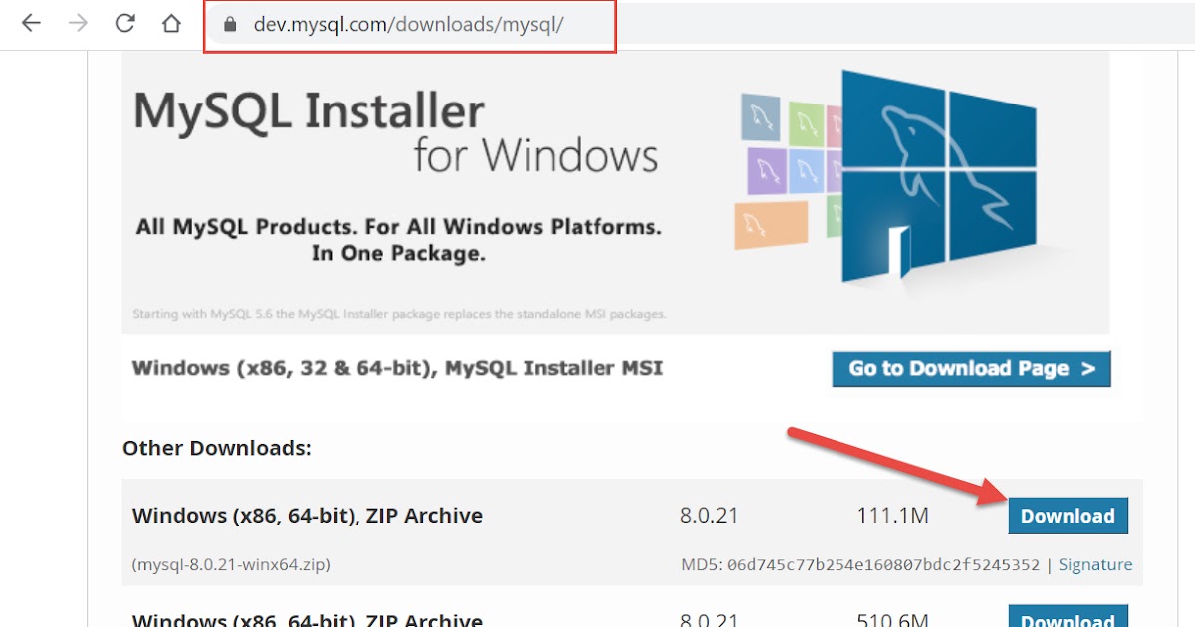This screenshot has width=1195, height=627.
Task: Click the second ZIP Archive row near page bottom
Action: [308, 617]
